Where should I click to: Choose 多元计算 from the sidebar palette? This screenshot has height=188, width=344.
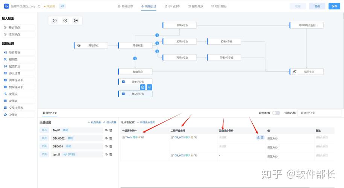(19, 73)
